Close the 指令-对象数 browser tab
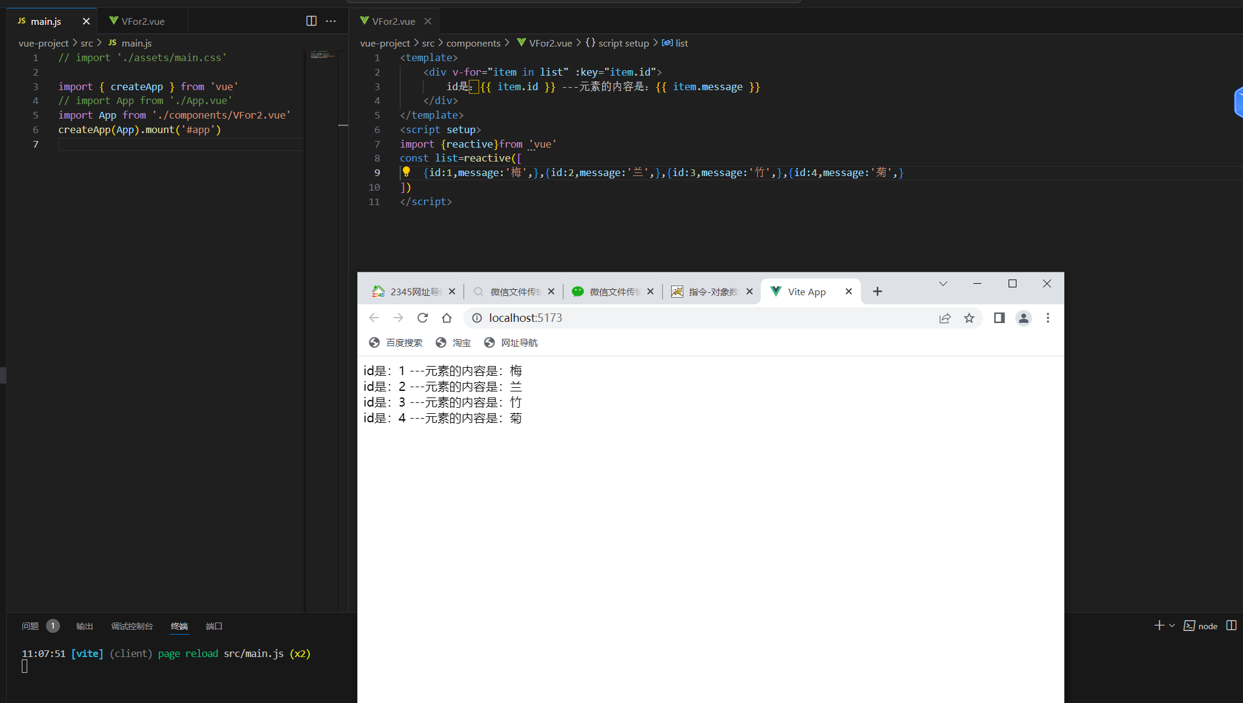 (x=750, y=292)
